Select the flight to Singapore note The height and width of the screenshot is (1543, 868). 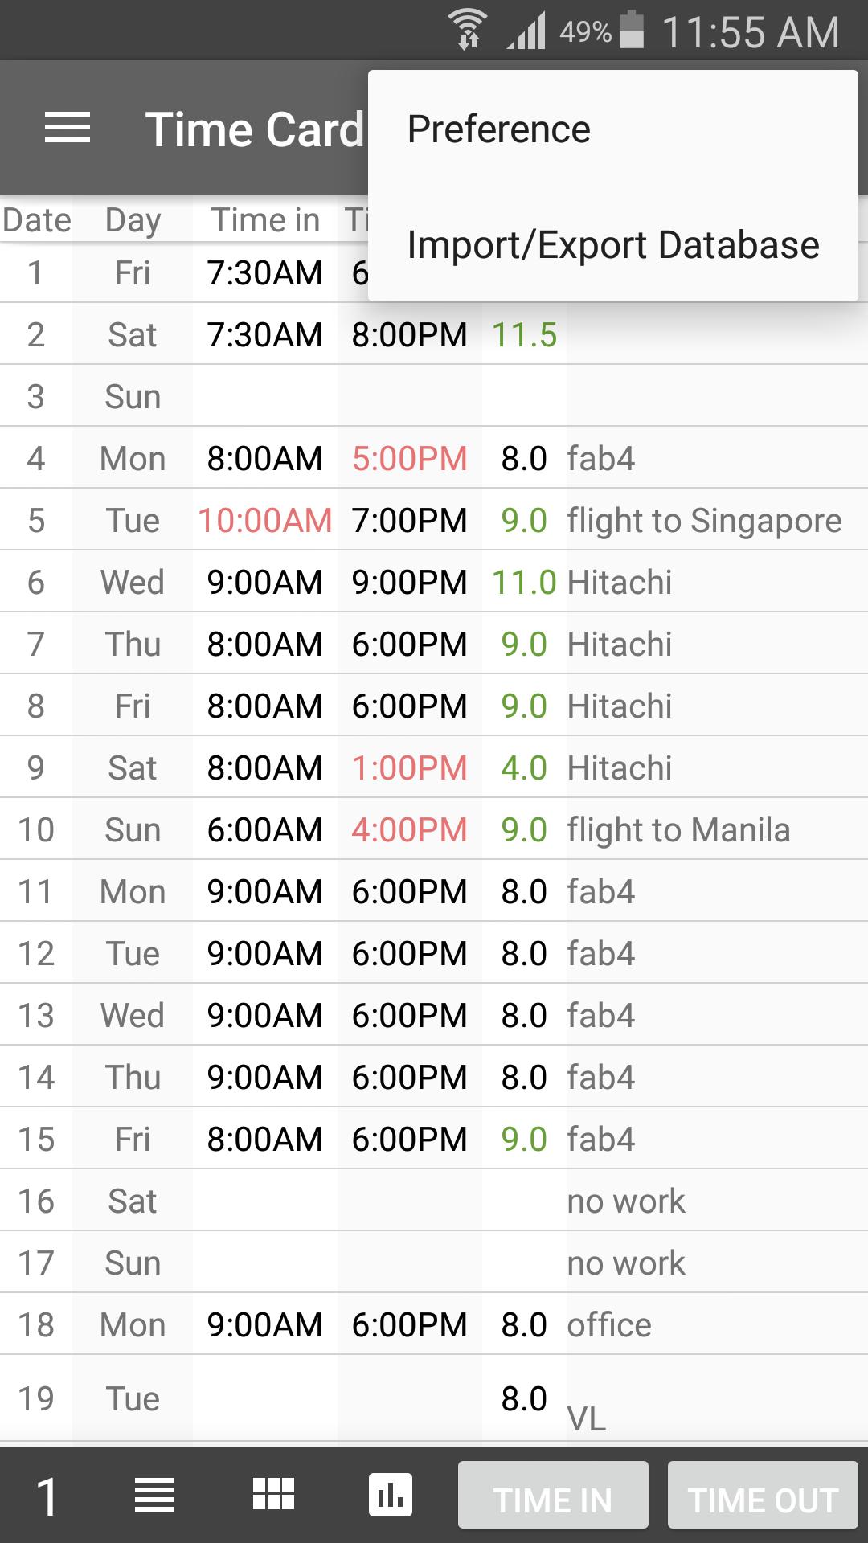point(704,521)
